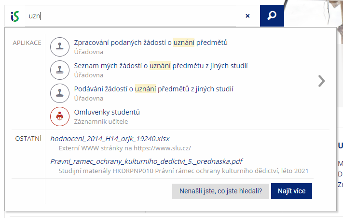This screenshot has height=218, width=343.
Task: Open Zpracování podaných žádostí o uznání předmětů
Action: [151, 43]
